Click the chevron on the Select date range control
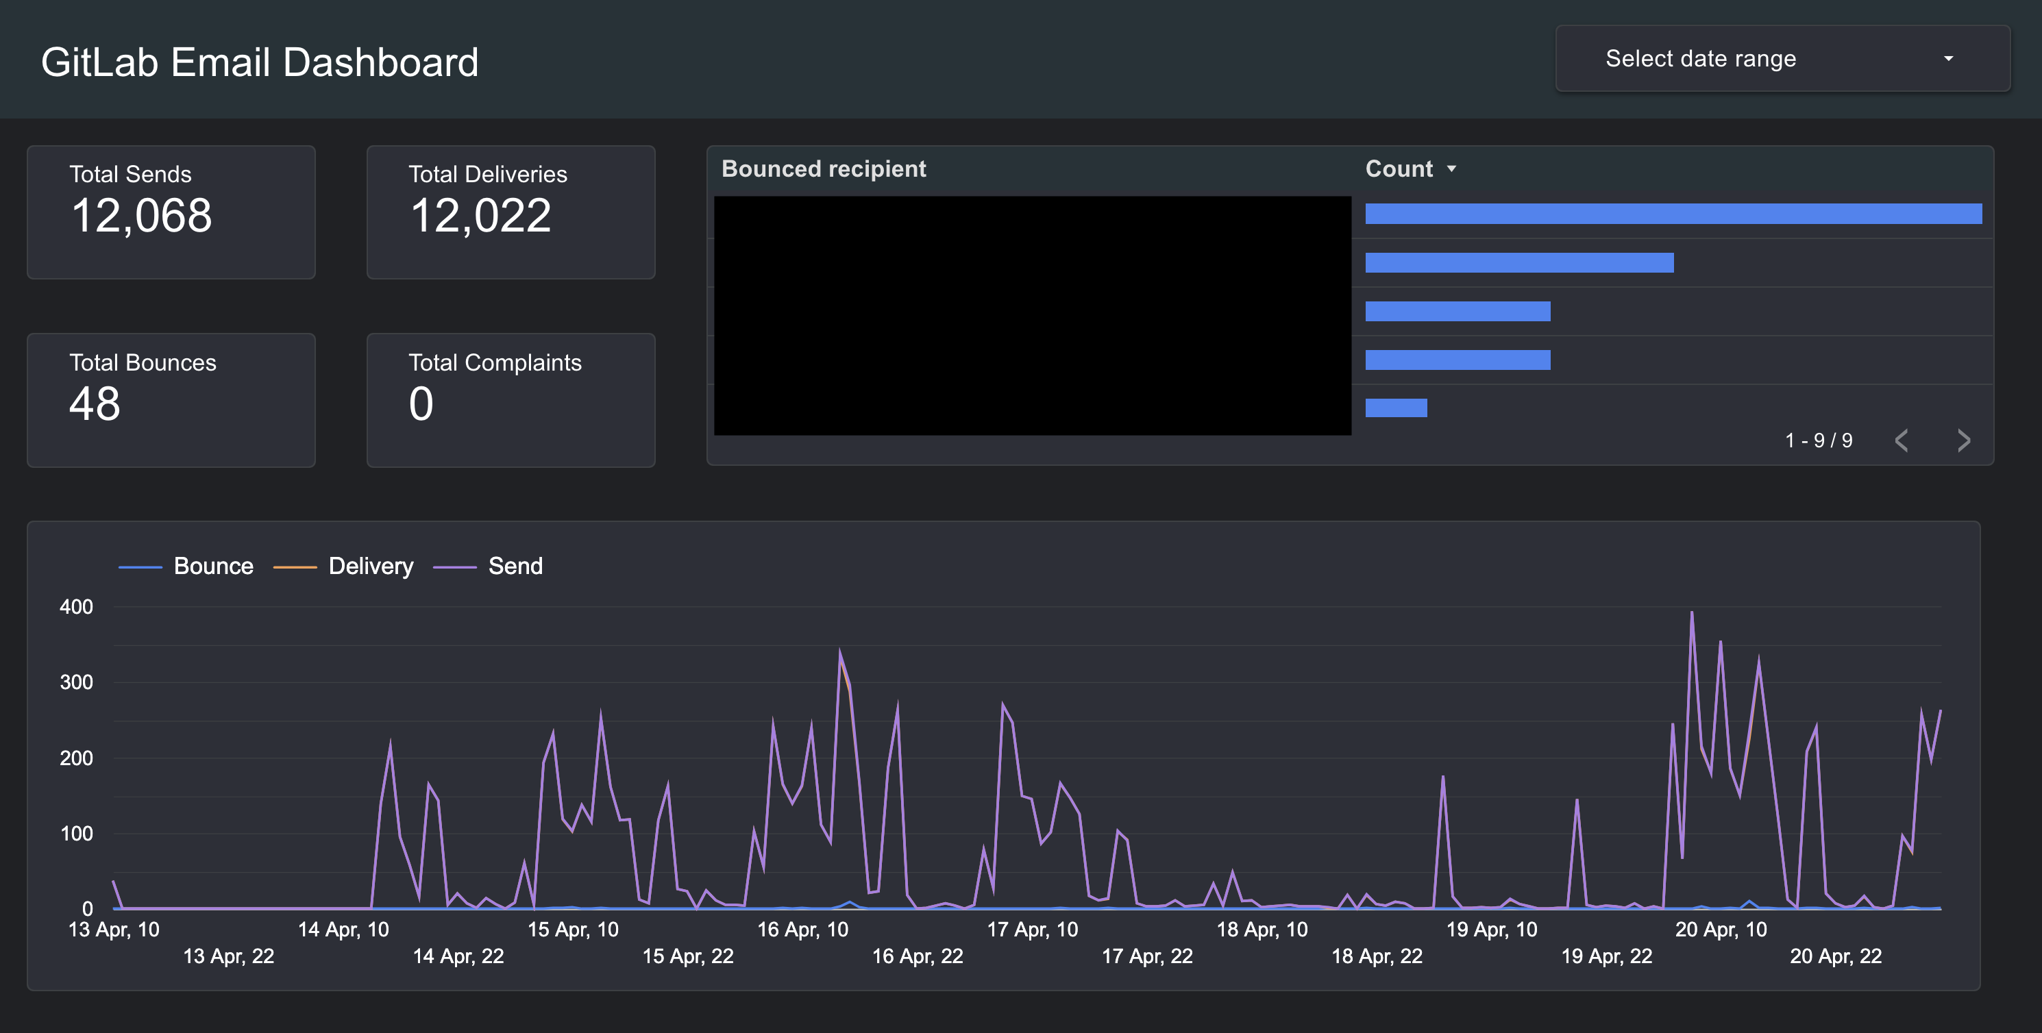This screenshot has height=1033, width=2042. (x=1948, y=58)
